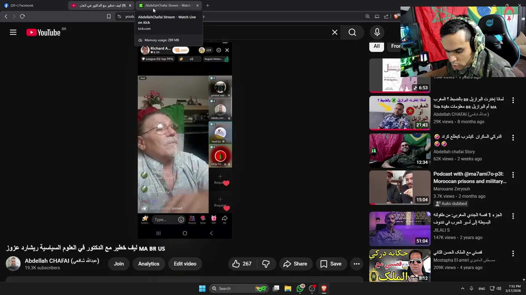Go back in browser history

(x=6, y=16)
